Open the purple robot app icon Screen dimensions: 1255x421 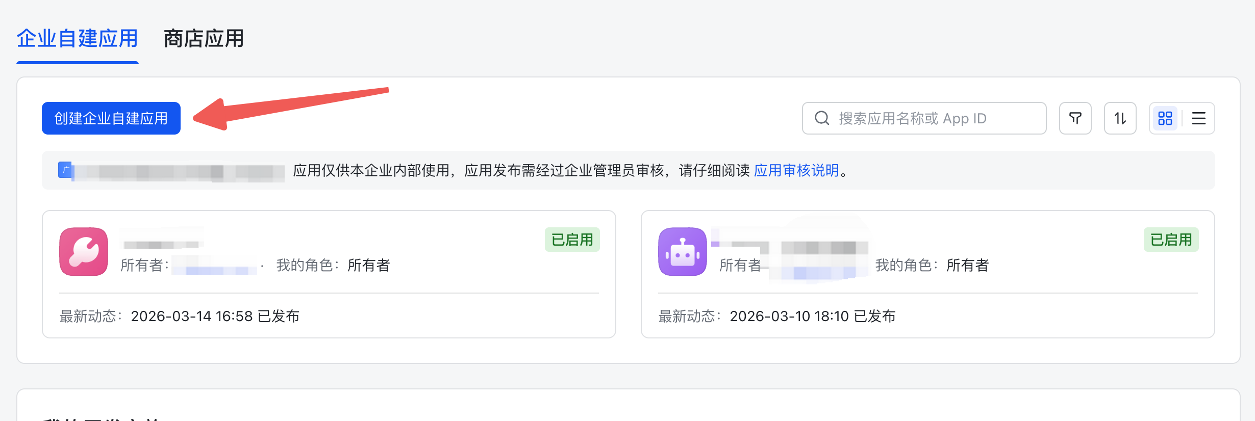(x=682, y=252)
